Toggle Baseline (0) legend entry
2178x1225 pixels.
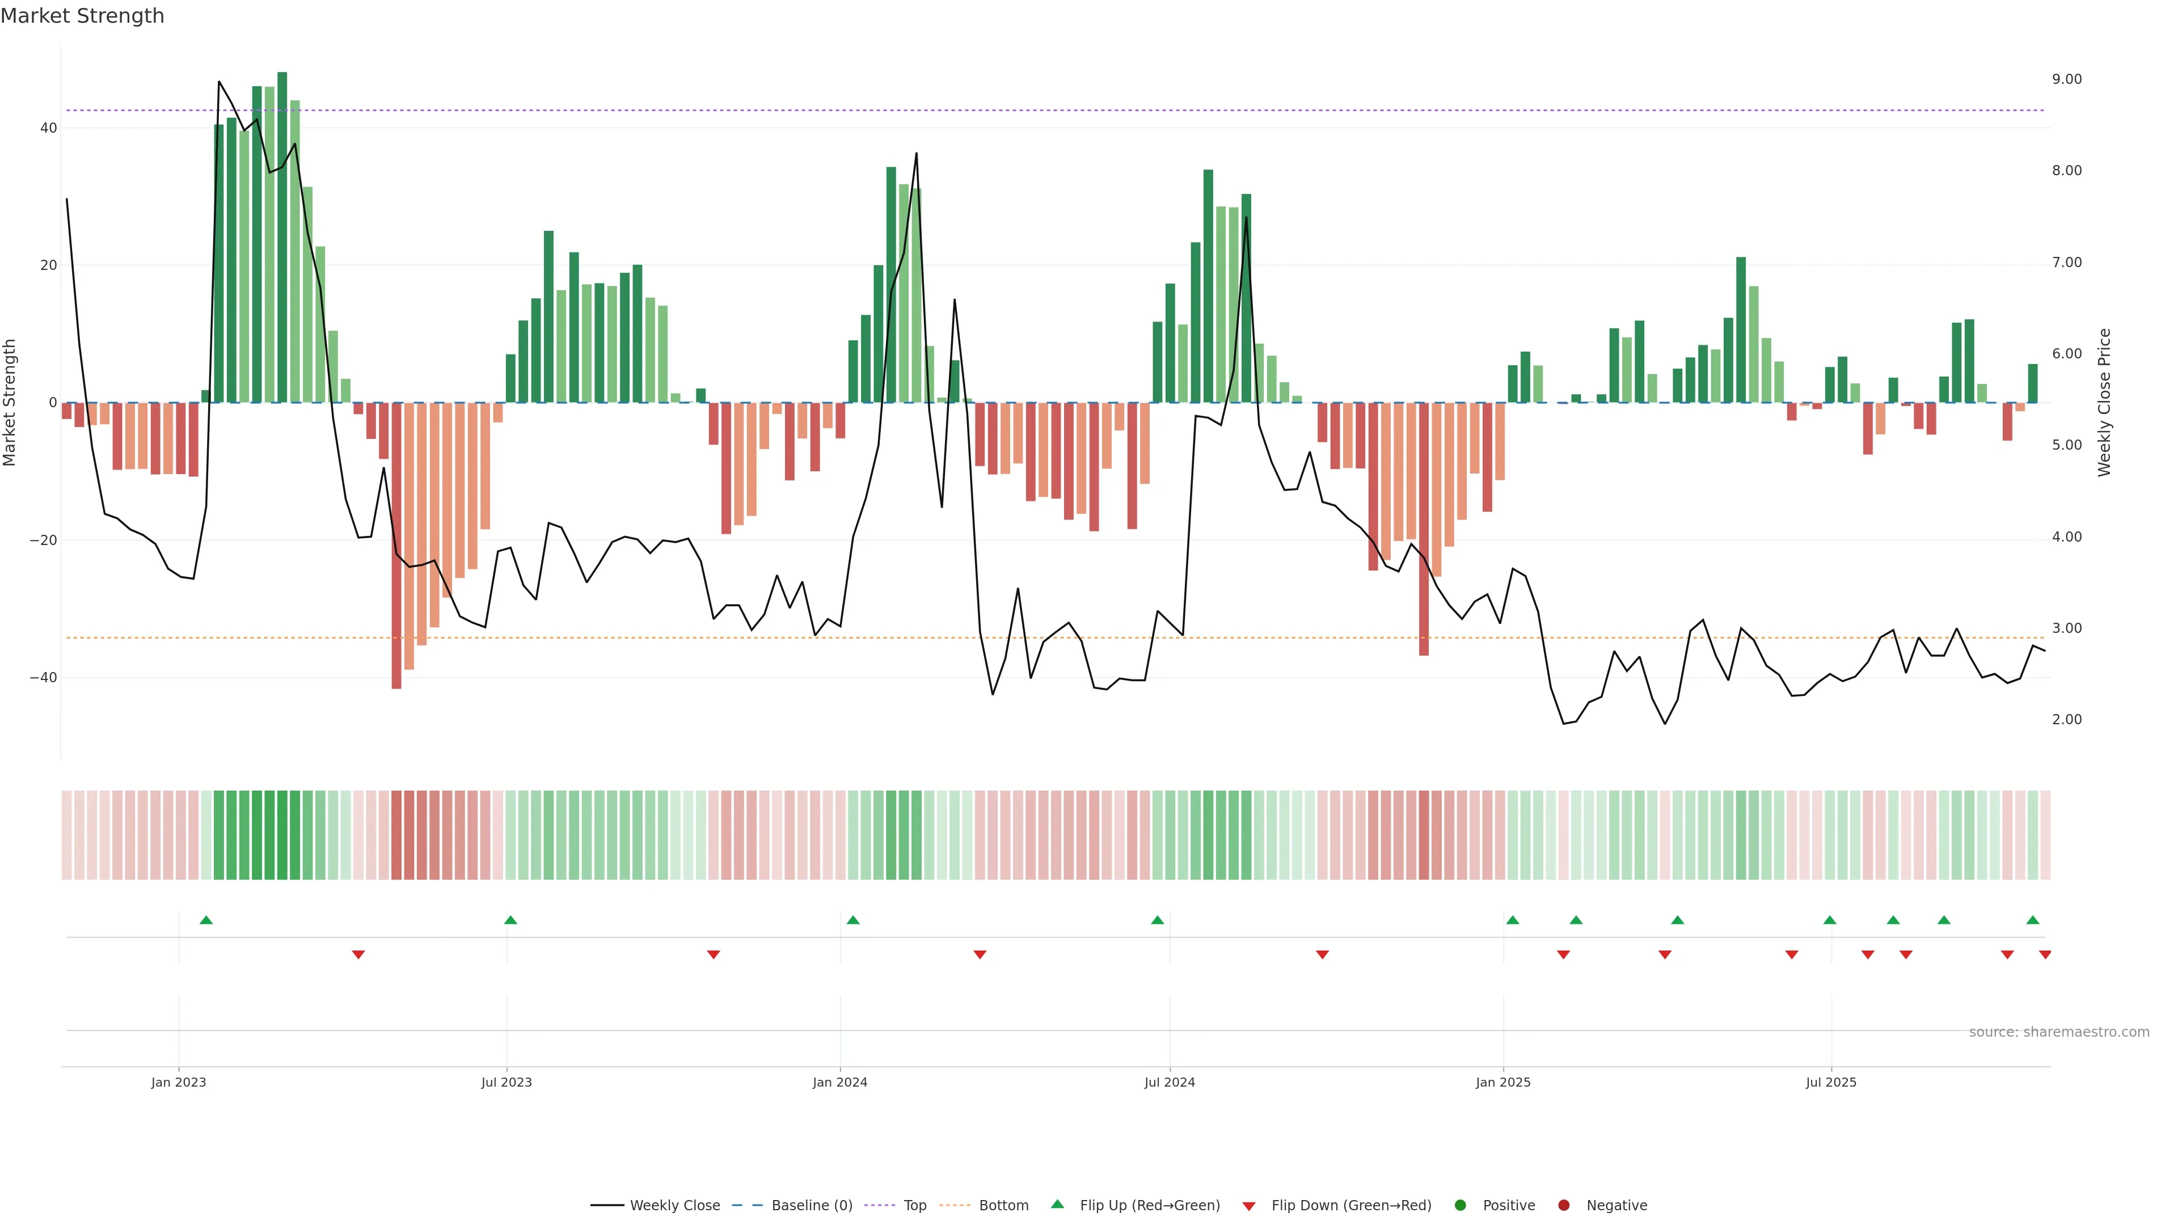pyautogui.click(x=811, y=1206)
